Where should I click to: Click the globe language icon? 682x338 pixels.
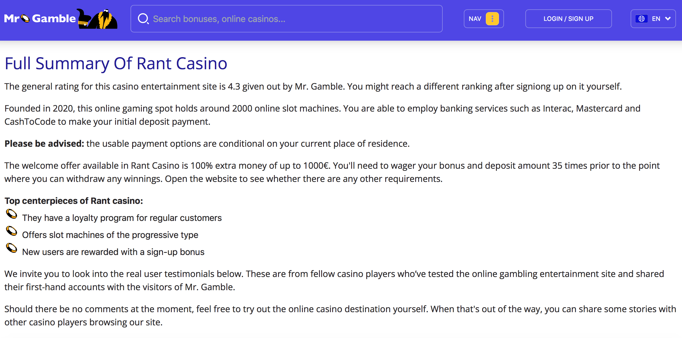(642, 19)
